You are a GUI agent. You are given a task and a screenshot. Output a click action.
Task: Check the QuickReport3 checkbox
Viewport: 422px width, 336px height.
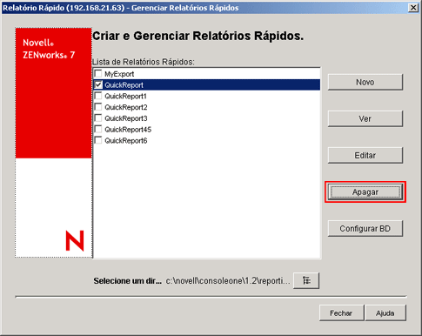point(98,118)
